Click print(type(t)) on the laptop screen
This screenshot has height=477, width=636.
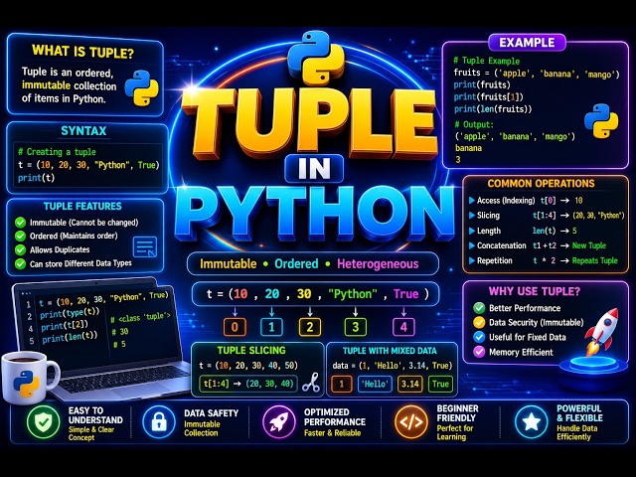(70, 313)
